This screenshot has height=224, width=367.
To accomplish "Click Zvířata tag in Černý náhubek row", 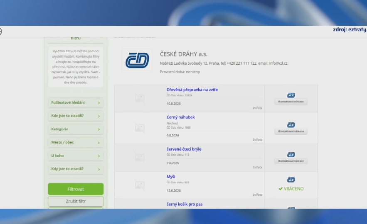I will pyautogui.click(x=257, y=140).
